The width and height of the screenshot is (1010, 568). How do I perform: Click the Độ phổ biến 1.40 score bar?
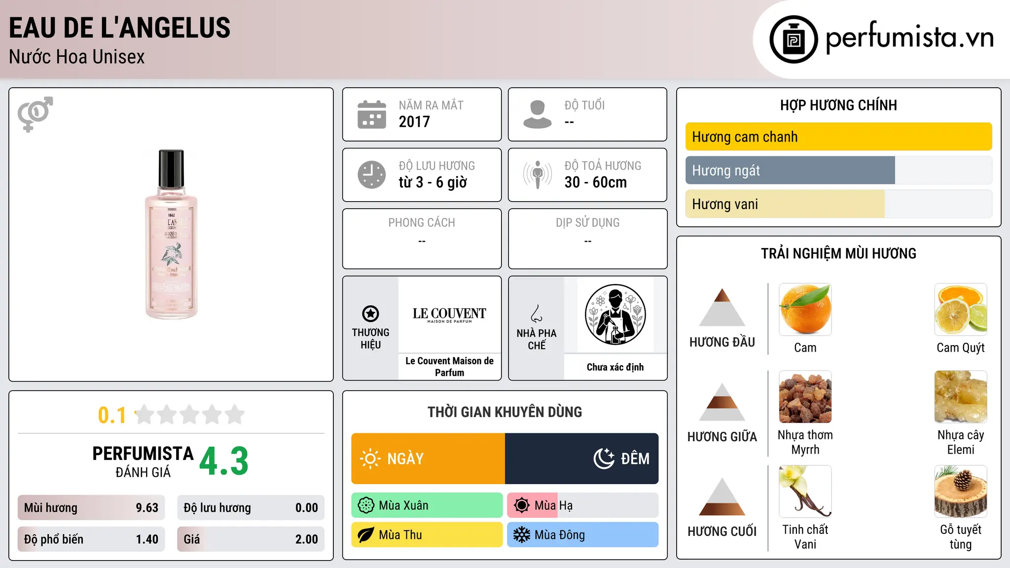coord(91,539)
